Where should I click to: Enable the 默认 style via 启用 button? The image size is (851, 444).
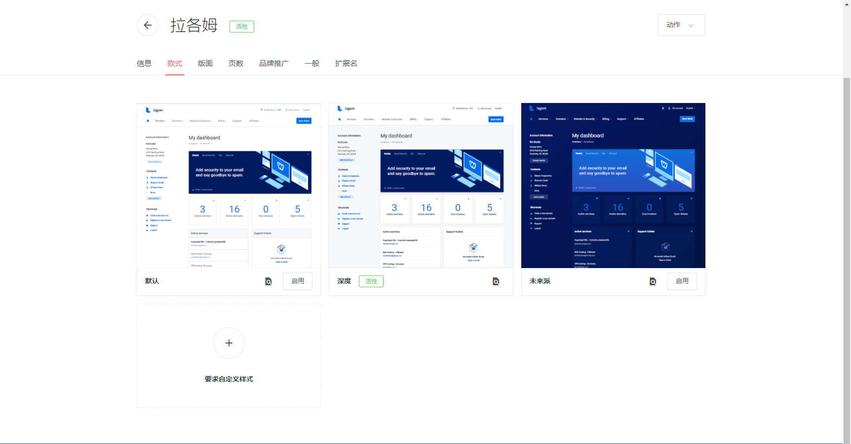(x=297, y=281)
